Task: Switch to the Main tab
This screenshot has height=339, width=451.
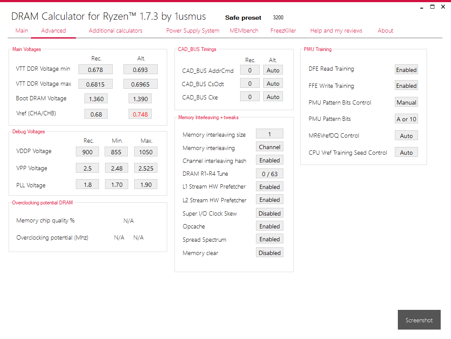Action: (x=22, y=30)
